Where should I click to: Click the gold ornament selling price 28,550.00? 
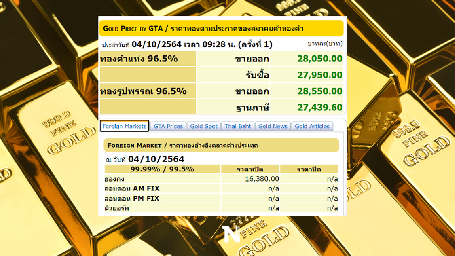[x=320, y=91]
